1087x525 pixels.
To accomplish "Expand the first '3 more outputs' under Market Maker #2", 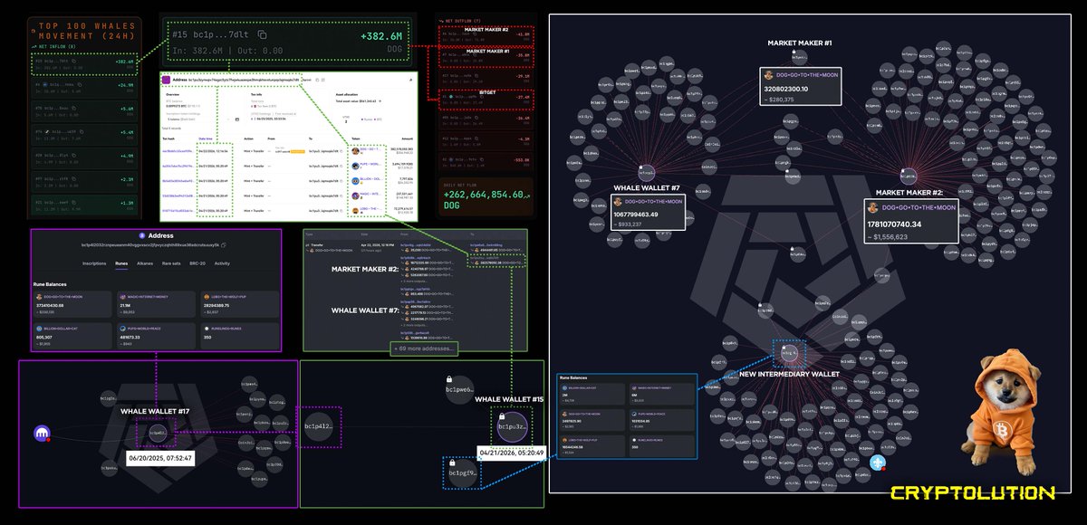I will coord(414,282).
